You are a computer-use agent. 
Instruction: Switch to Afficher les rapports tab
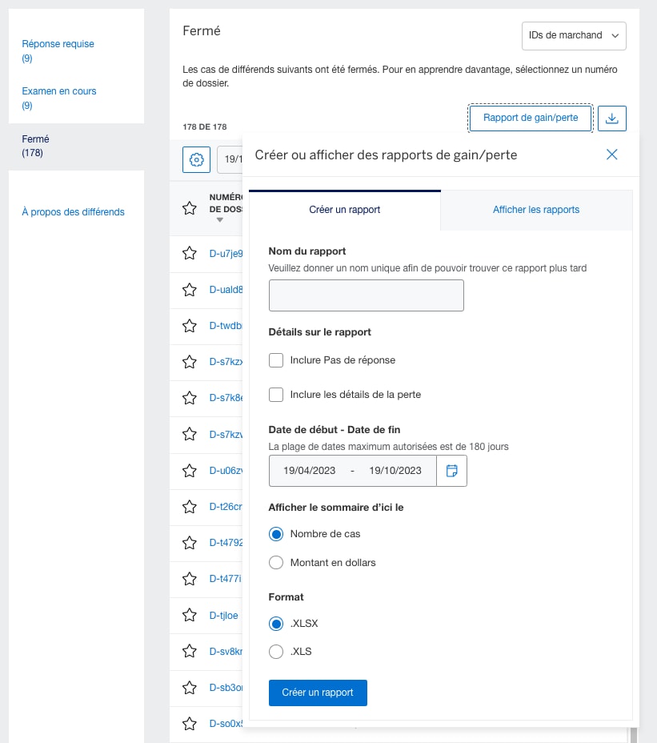[x=536, y=210]
